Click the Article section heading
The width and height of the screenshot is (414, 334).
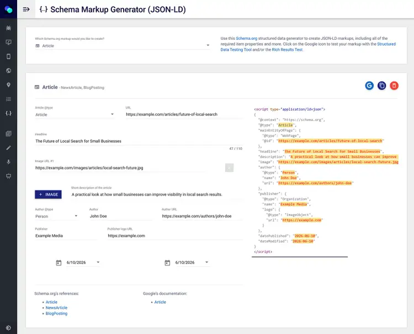50,87
